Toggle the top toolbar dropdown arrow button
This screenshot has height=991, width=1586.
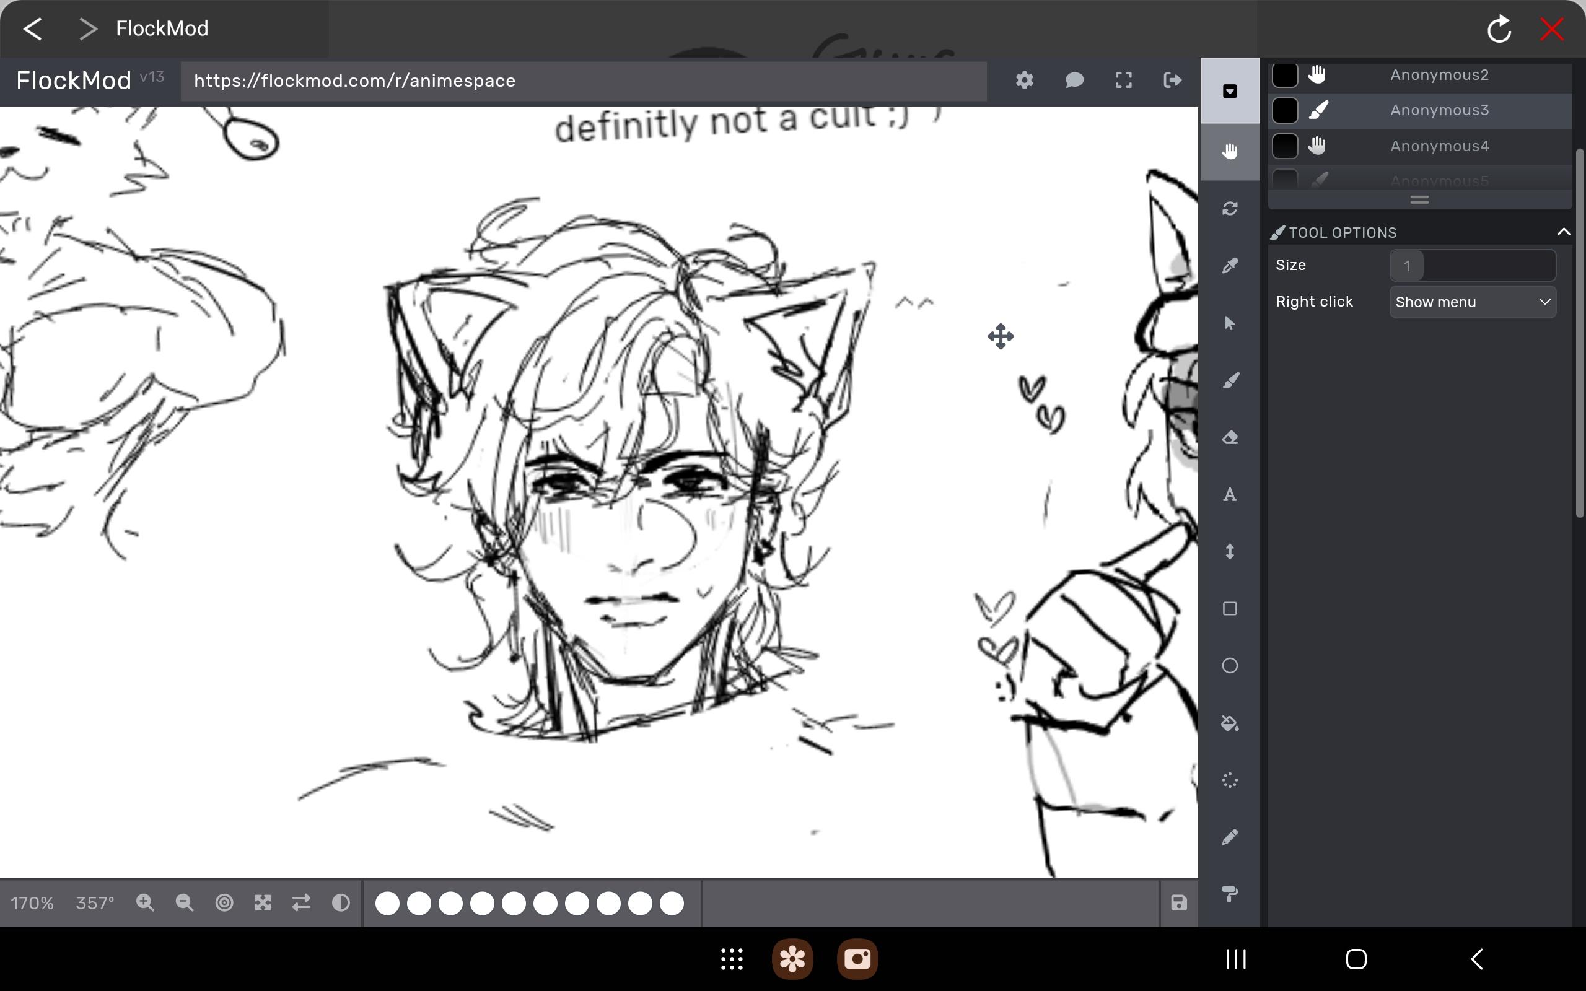(x=1230, y=91)
